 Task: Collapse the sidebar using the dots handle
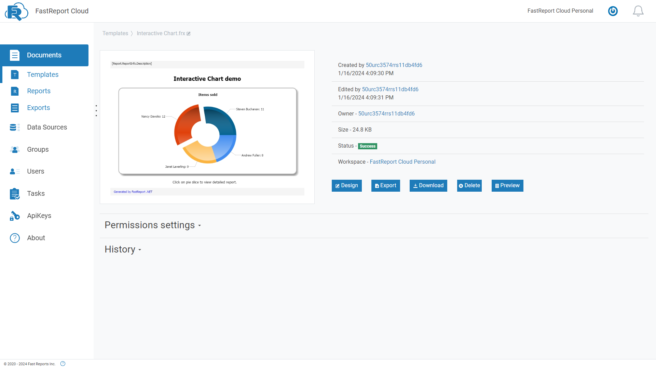(x=96, y=110)
